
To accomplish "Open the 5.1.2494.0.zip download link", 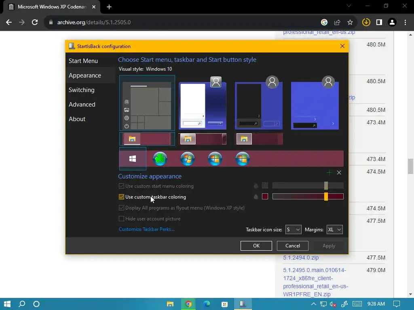I will (x=301, y=258).
